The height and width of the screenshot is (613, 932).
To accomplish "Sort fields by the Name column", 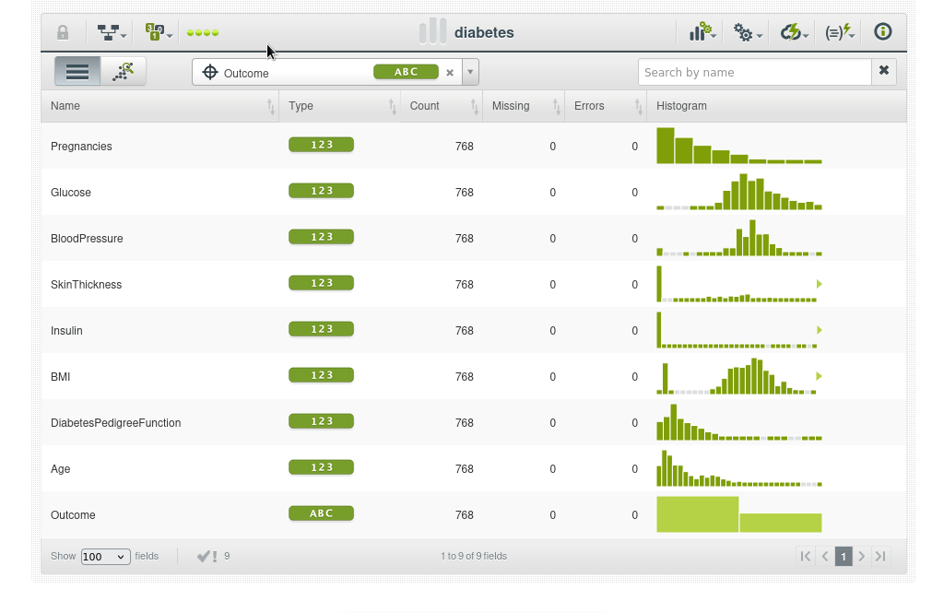I will pos(159,106).
